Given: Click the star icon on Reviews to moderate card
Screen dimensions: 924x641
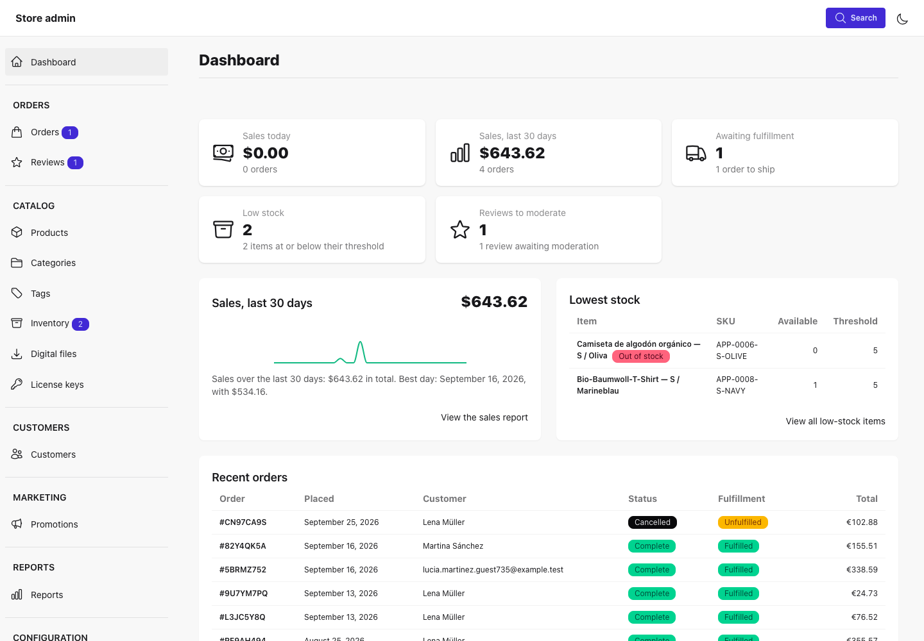Looking at the screenshot, I should [x=460, y=229].
